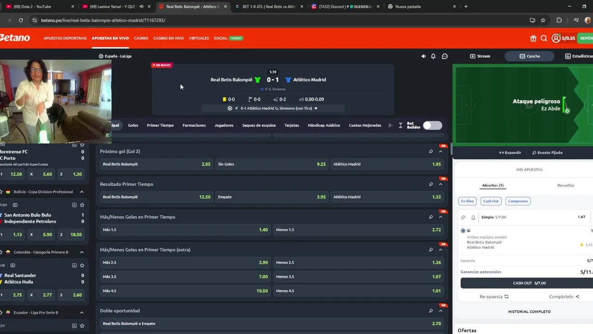Click the browser address bar URL
The image size is (593, 334).
103,20
